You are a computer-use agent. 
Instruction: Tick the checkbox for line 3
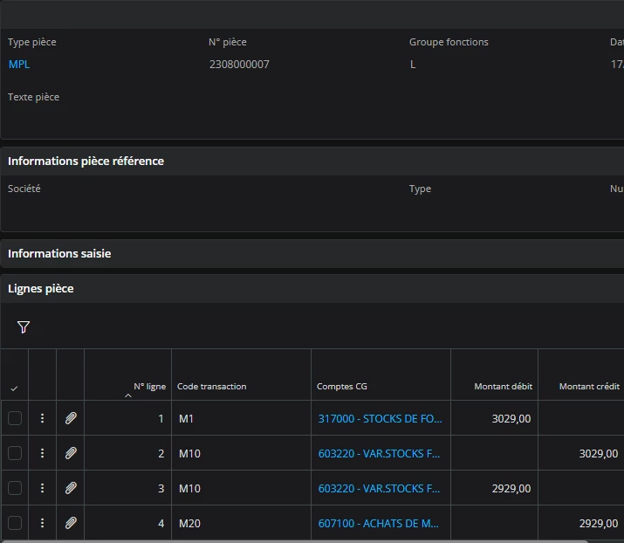tap(15, 488)
